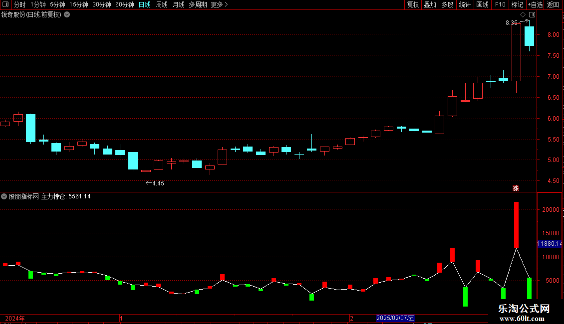Select the 分时 intraday view
Viewport: 564px width, 324px height.
pos(20,4)
